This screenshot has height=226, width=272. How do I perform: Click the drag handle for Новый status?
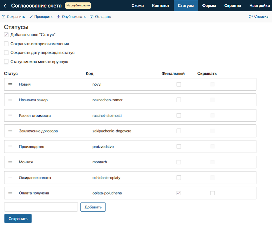click(10, 84)
